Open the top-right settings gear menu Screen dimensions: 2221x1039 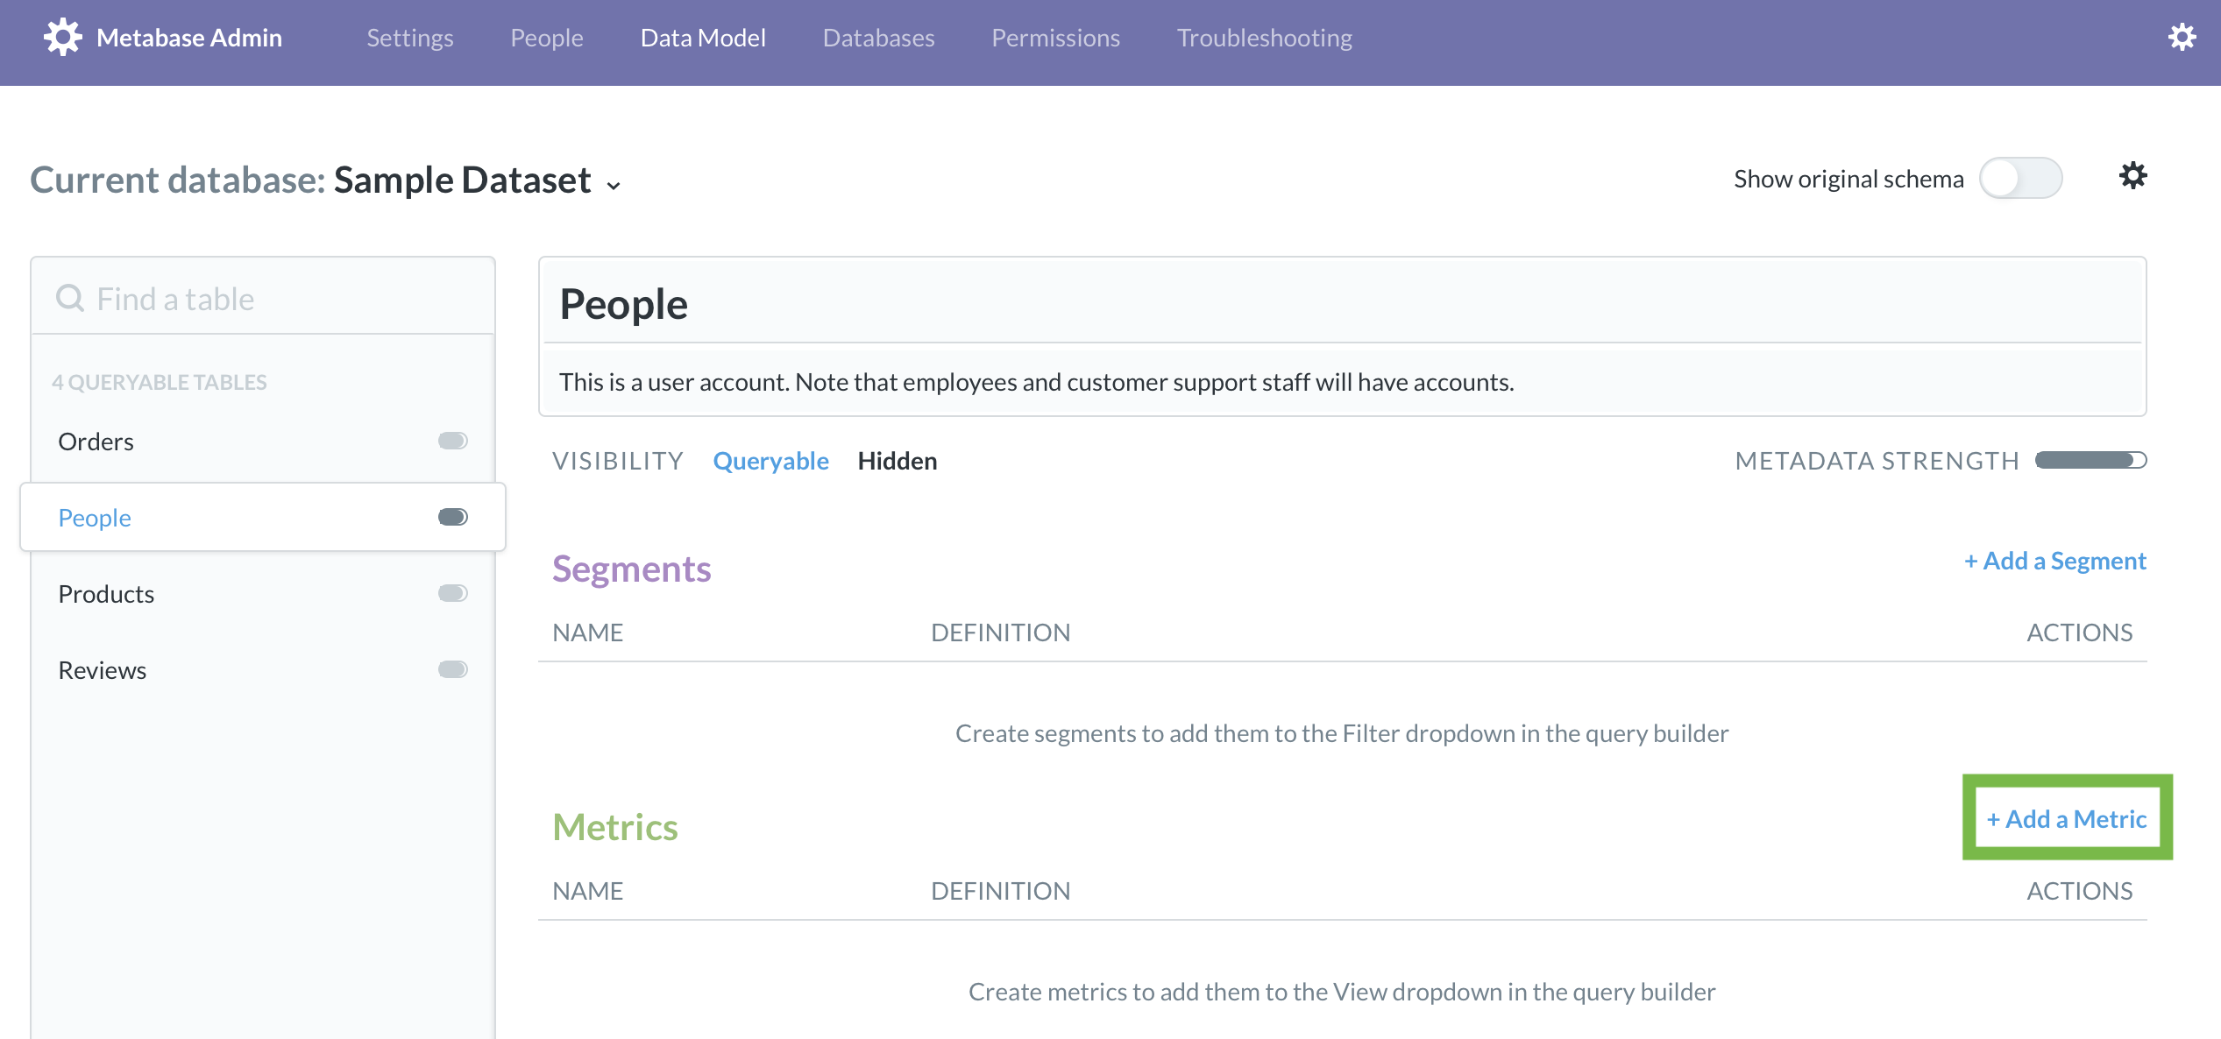click(2182, 38)
